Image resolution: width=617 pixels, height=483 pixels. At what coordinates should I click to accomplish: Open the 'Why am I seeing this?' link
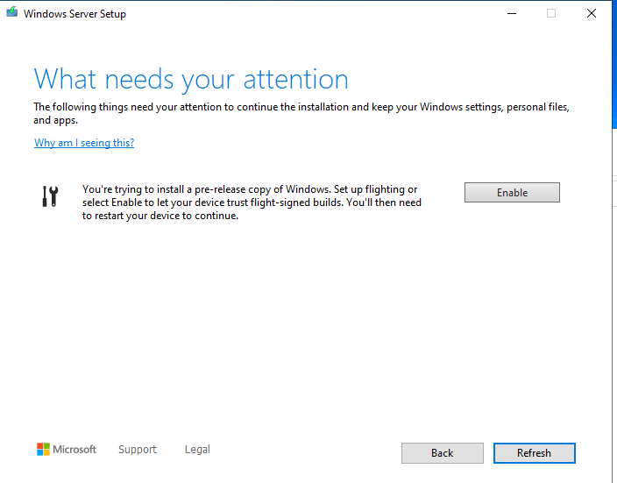pyautogui.click(x=84, y=143)
